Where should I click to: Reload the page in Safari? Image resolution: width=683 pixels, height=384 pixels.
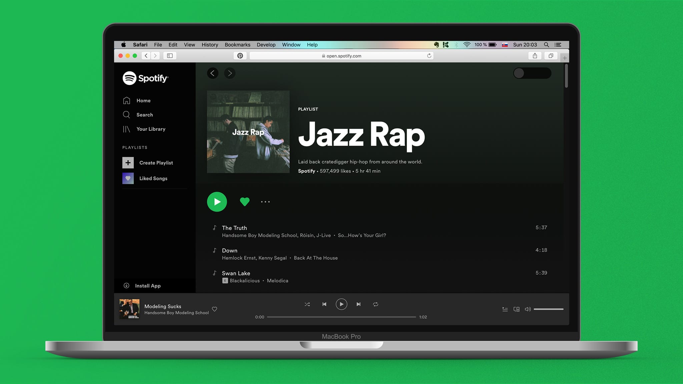(429, 56)
